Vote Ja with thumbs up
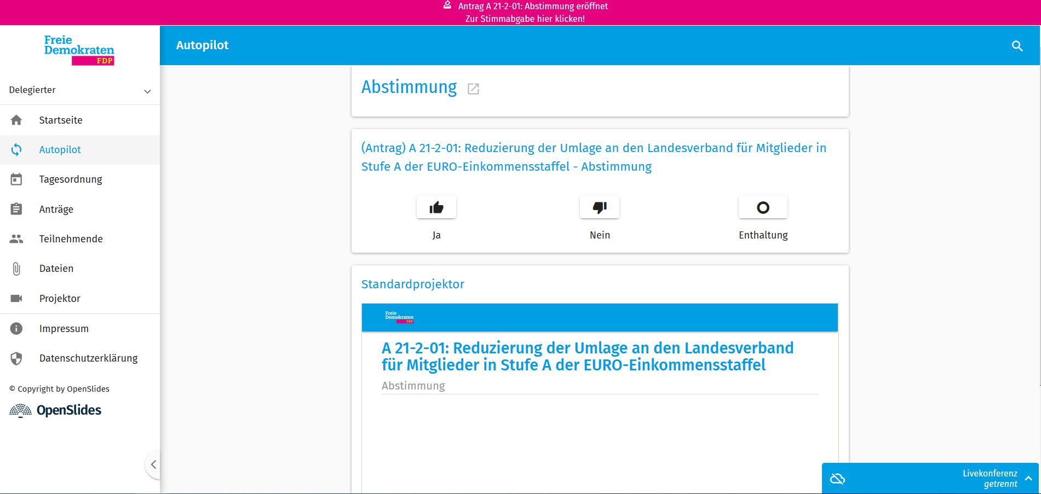The height and width of the screenshot is (494, 1041). coord(436,207)
